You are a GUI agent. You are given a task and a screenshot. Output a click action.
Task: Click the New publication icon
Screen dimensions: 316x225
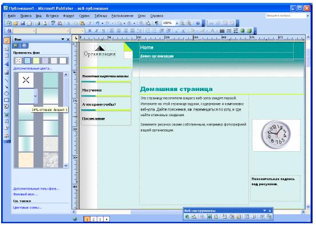pos(8,23)
